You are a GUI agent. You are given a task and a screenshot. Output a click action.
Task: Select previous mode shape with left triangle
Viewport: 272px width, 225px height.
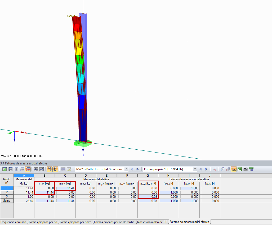pos(200,169)
